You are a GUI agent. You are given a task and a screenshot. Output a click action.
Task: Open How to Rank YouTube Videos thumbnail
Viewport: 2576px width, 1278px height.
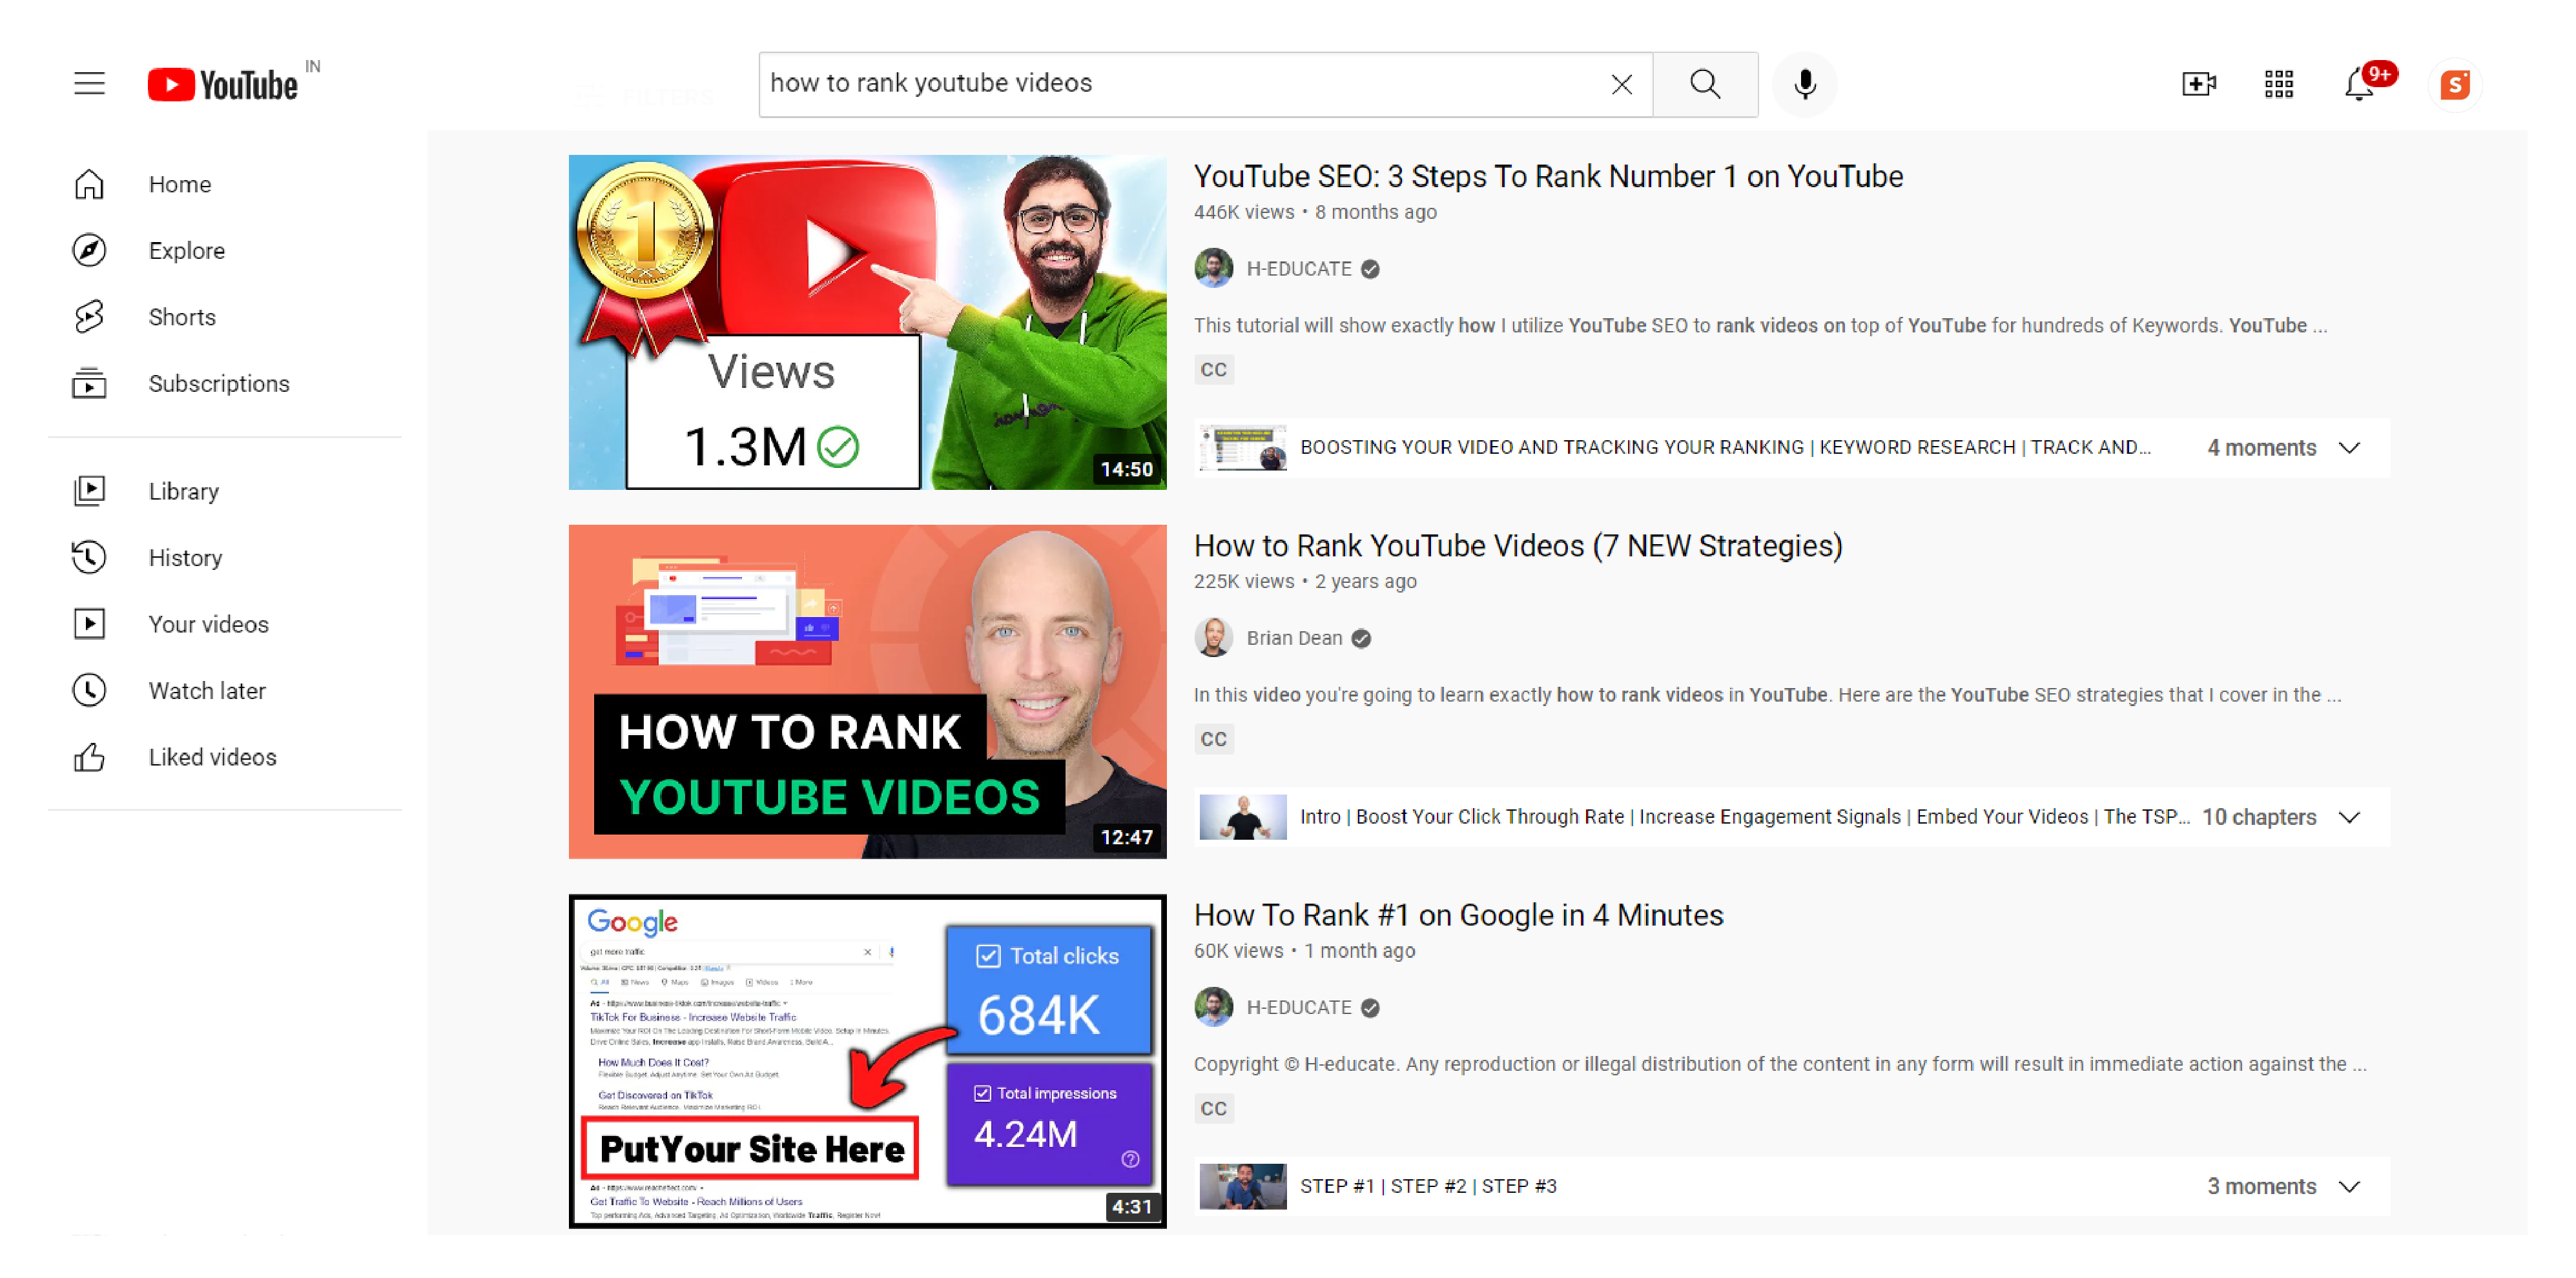[x=867, y=691]
